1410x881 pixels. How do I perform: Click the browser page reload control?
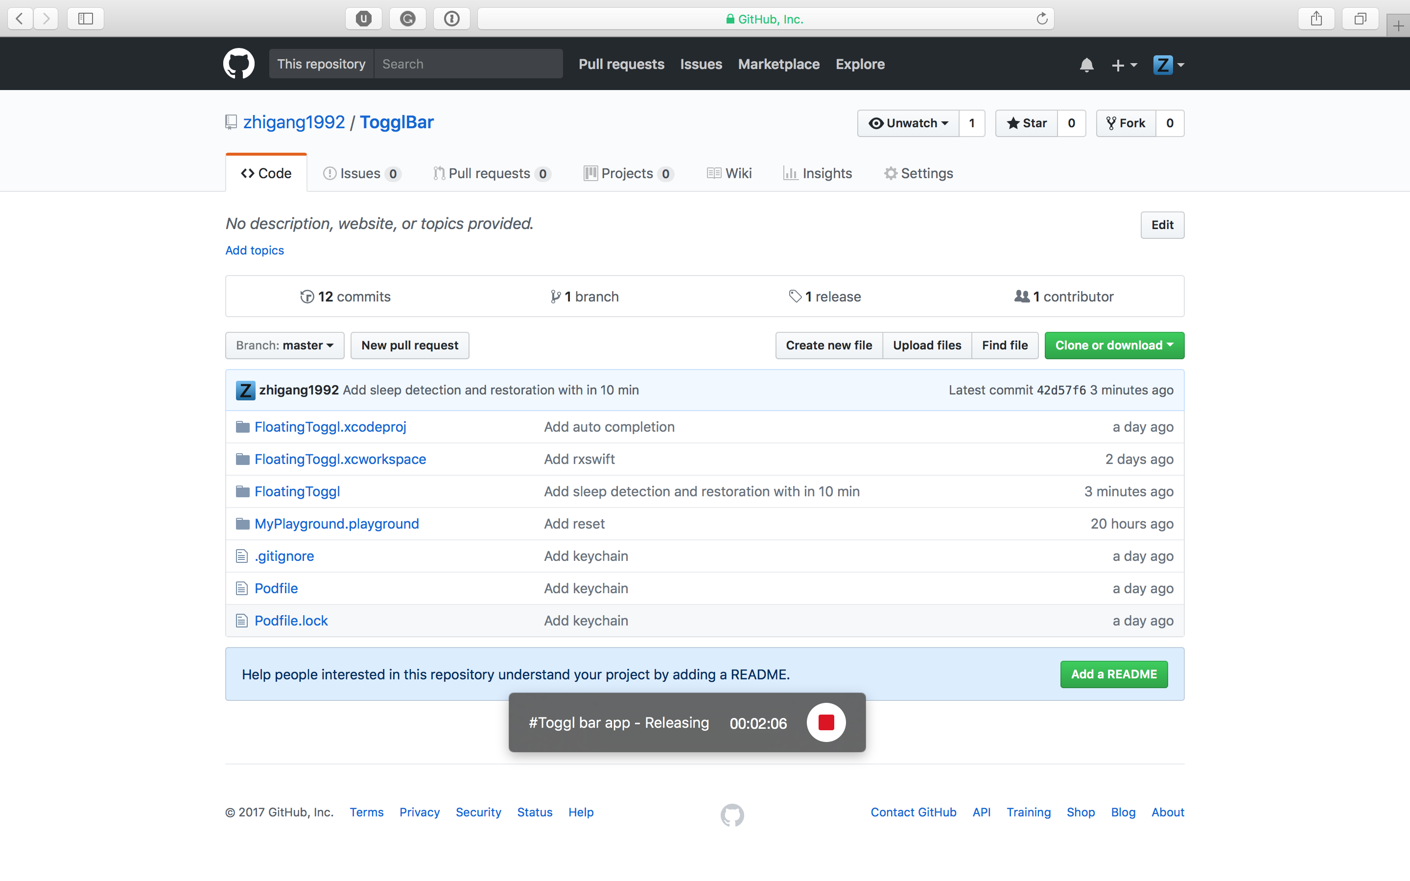tap(1041, 18)
